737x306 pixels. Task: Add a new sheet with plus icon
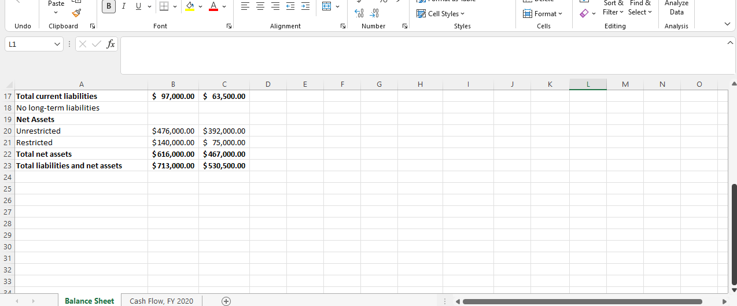[x=226, y=301]
